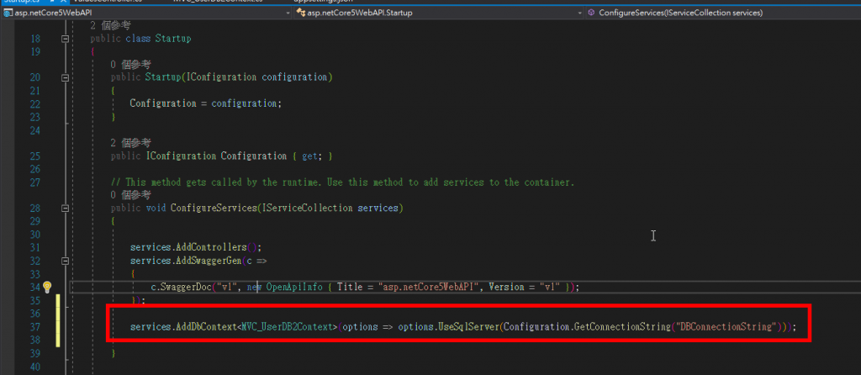
Task: Click line number 28 in the gutter
Action: tap(34, 208)
